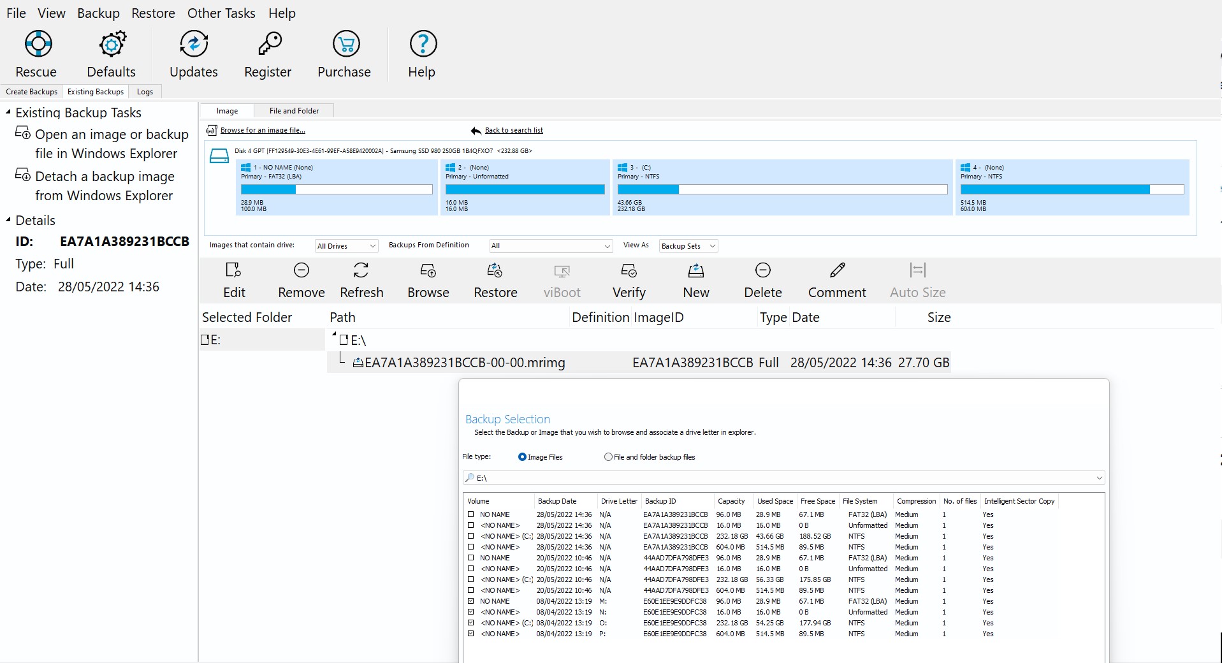Viewport: 1222px width, 663px height.
Task: Click Browse for an image file link
Action: [263, 131]
